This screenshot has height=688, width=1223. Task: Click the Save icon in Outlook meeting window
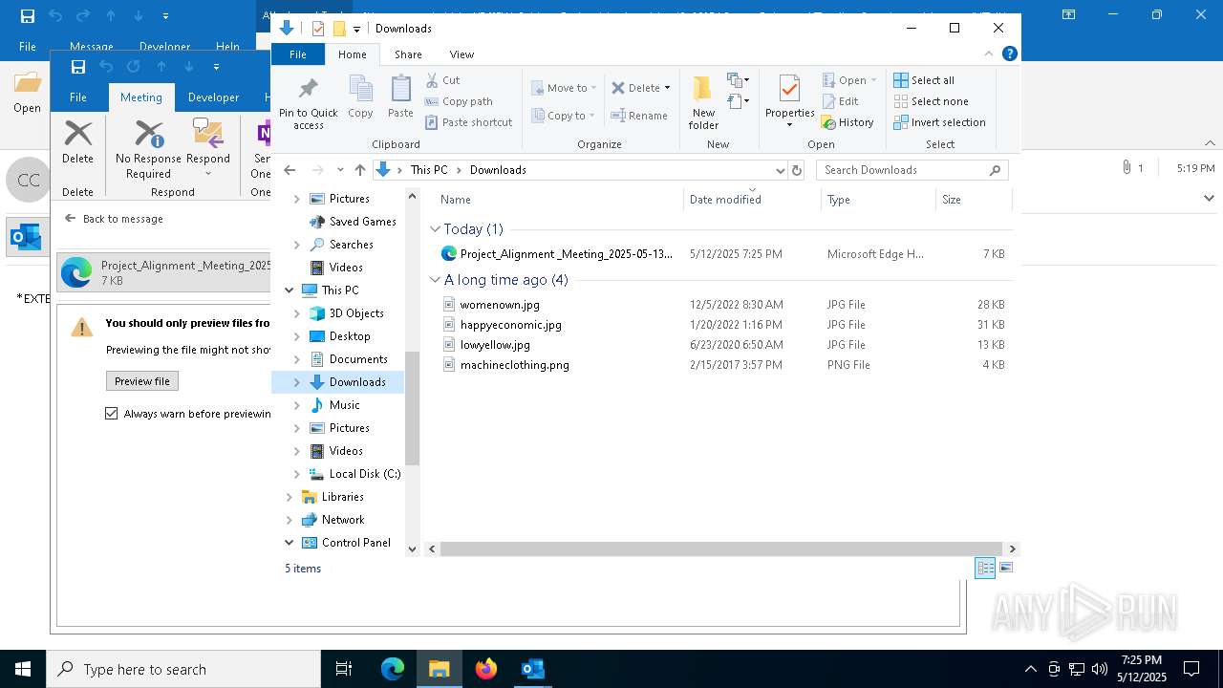(78, 67)
